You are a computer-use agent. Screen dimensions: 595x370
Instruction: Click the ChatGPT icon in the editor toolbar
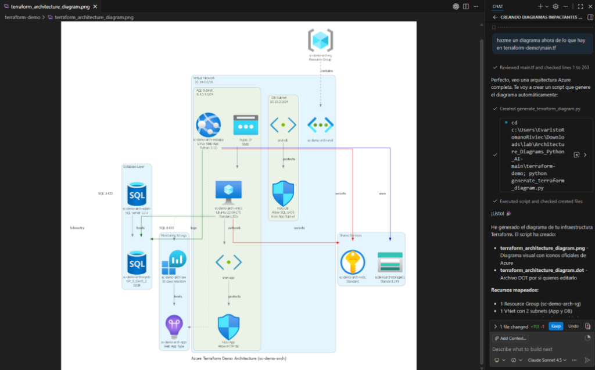(x=456, y=6)
